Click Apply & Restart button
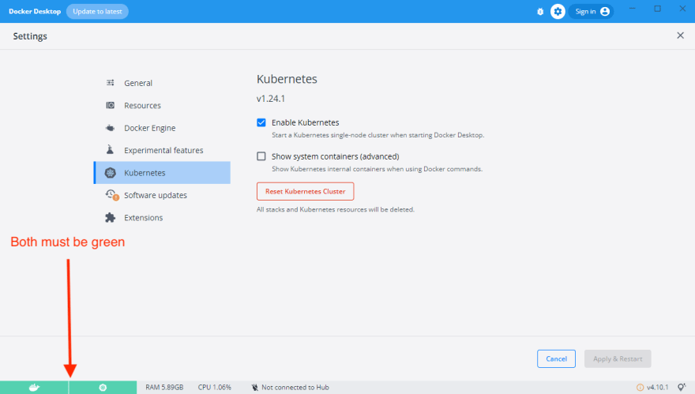695x394 pixels. coord(618,359)
